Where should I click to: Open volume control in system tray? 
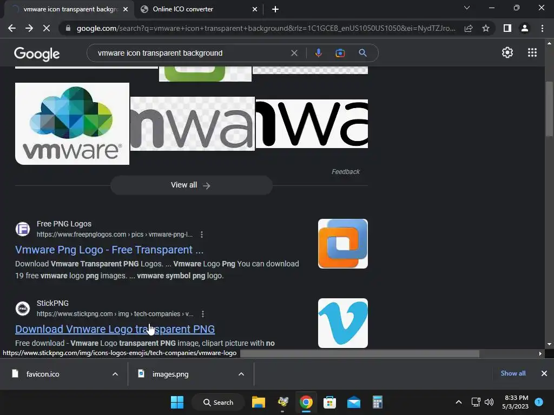tap(489, 402)
